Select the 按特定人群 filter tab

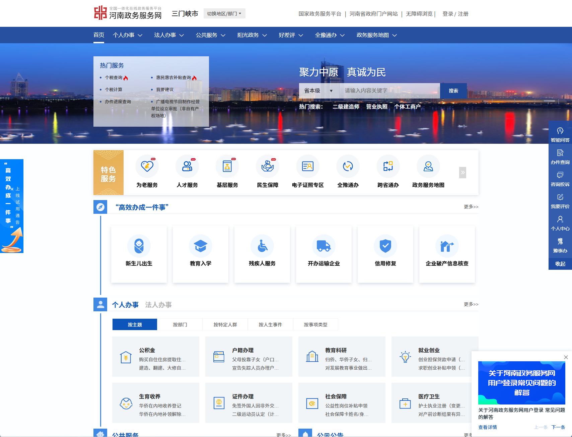coord(225,324)
